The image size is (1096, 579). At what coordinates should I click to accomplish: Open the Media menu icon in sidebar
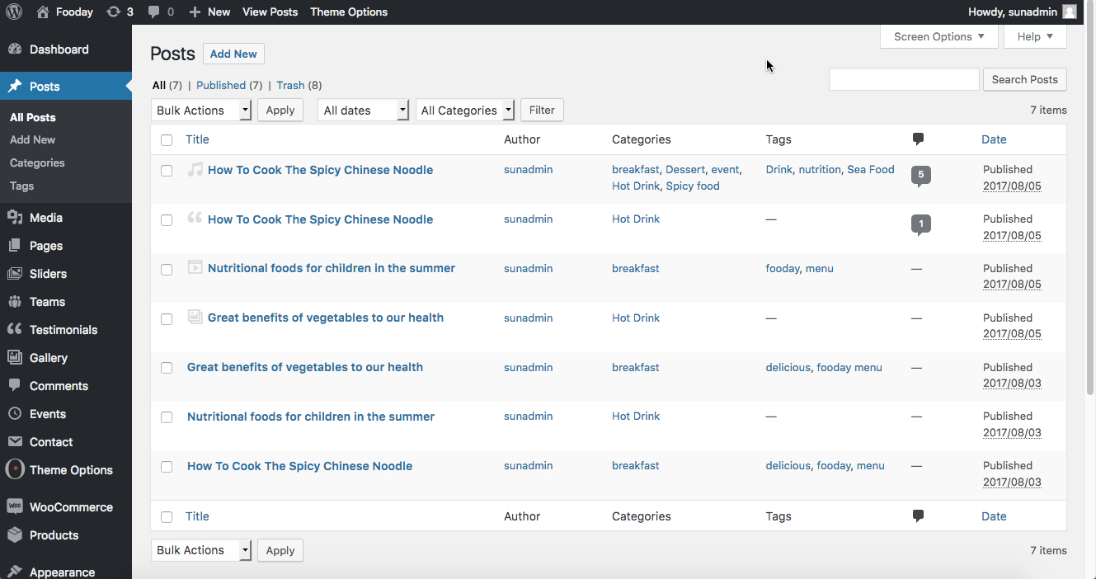coord(14,218)
